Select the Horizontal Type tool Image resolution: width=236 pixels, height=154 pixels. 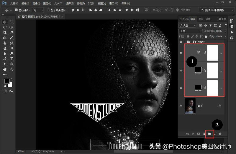click(x=12, y=59)
